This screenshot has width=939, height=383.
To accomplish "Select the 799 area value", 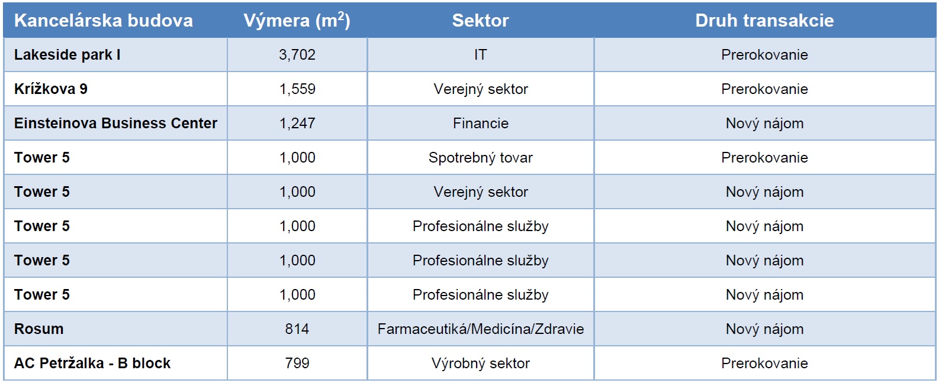I will tap(297, 363).
